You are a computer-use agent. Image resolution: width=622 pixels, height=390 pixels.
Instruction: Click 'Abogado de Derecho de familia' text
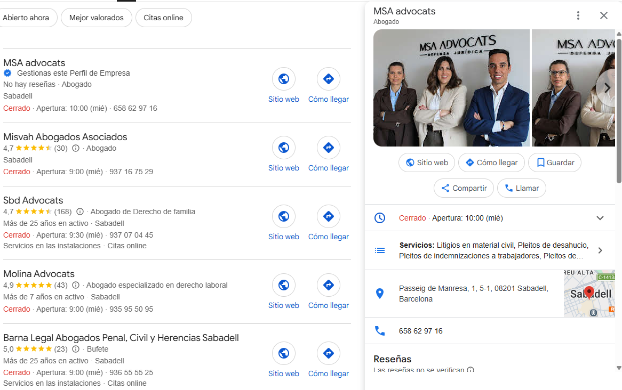click(143, 212)
